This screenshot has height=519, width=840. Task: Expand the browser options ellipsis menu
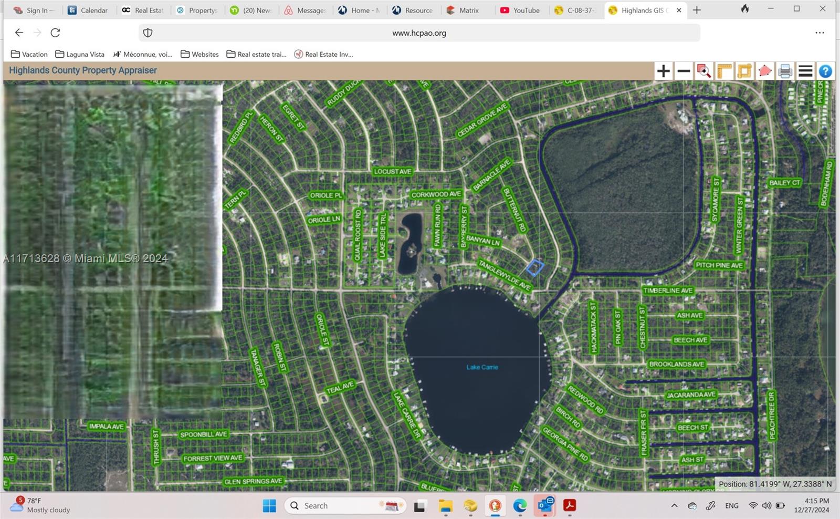(x=820, y=33)
